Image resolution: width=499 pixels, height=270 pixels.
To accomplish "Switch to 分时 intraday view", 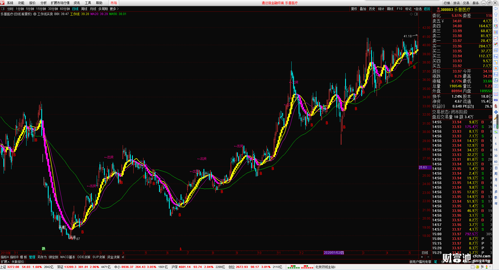I will tap(10, 9).
